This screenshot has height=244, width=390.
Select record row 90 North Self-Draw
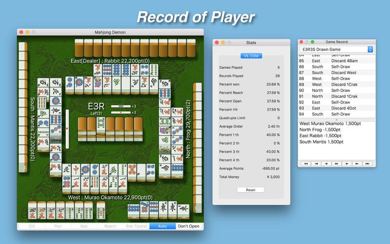click(x=336, y=90)
